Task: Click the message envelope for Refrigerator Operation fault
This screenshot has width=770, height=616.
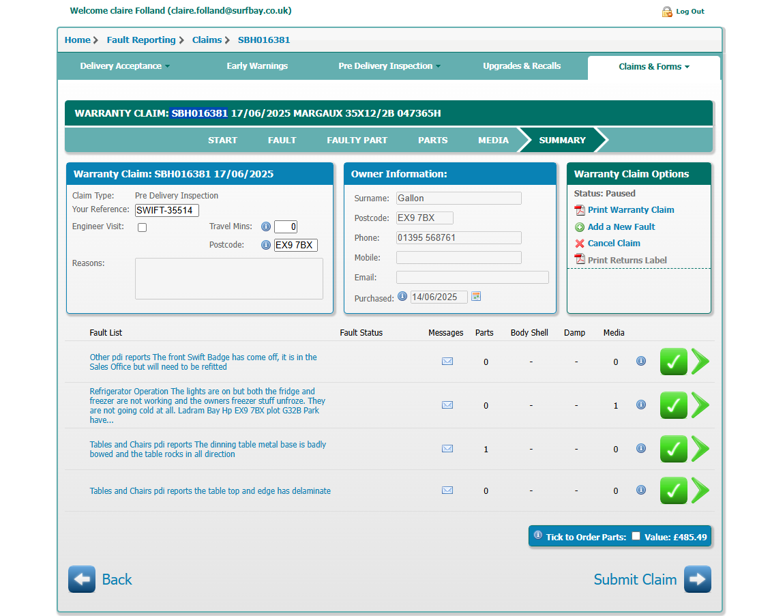Action: (447, 405)
